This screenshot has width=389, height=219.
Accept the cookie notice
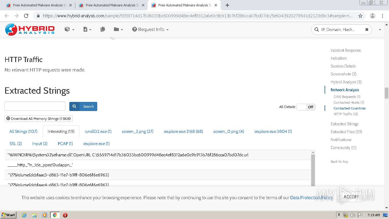[x=351, y=197]
